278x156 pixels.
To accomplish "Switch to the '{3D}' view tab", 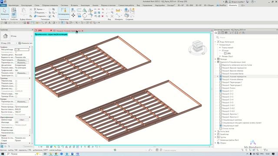I will (40, 31).
